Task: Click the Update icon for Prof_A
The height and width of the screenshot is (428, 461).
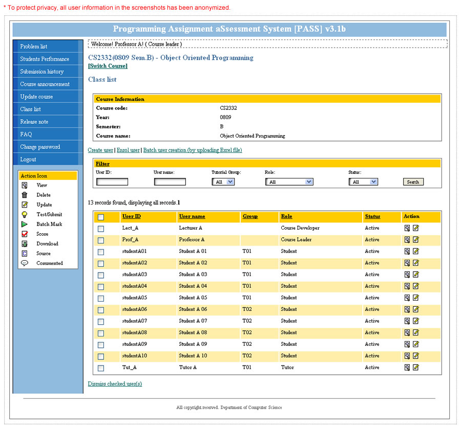Action: point(416,239)
